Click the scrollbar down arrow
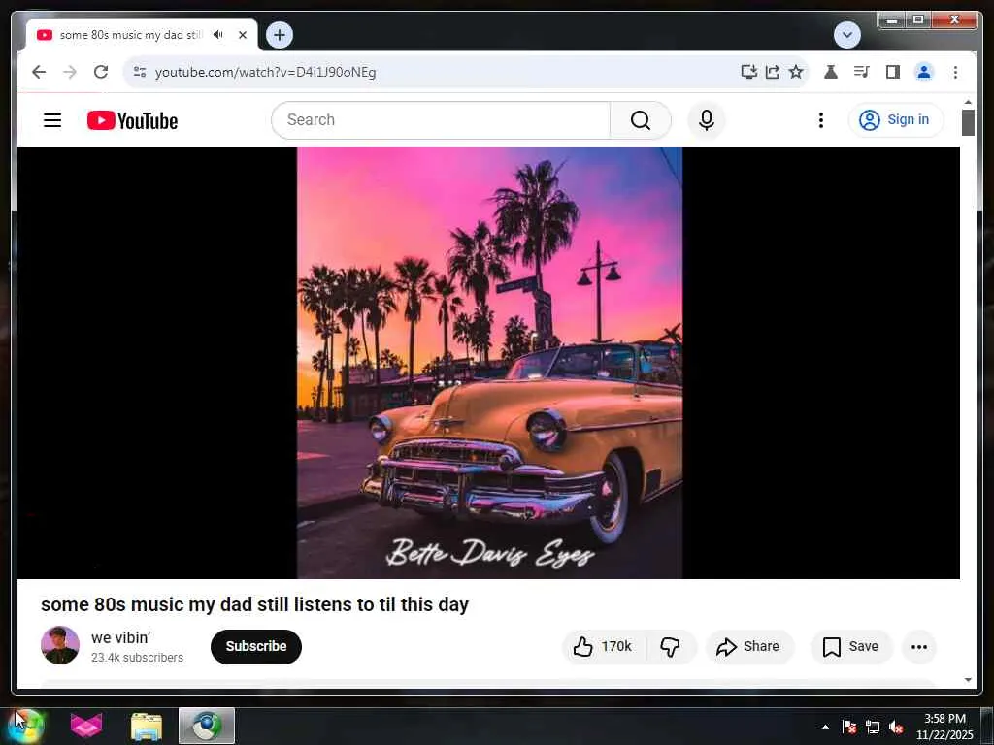The width and height of the screenshot is (994, 745). 968,680
